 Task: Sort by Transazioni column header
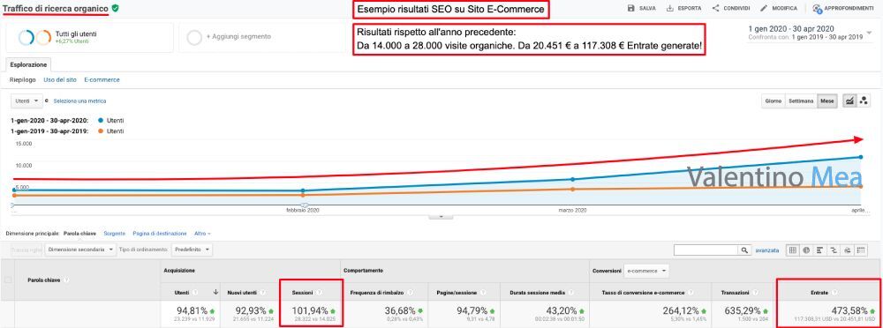(x=735, y=292)
